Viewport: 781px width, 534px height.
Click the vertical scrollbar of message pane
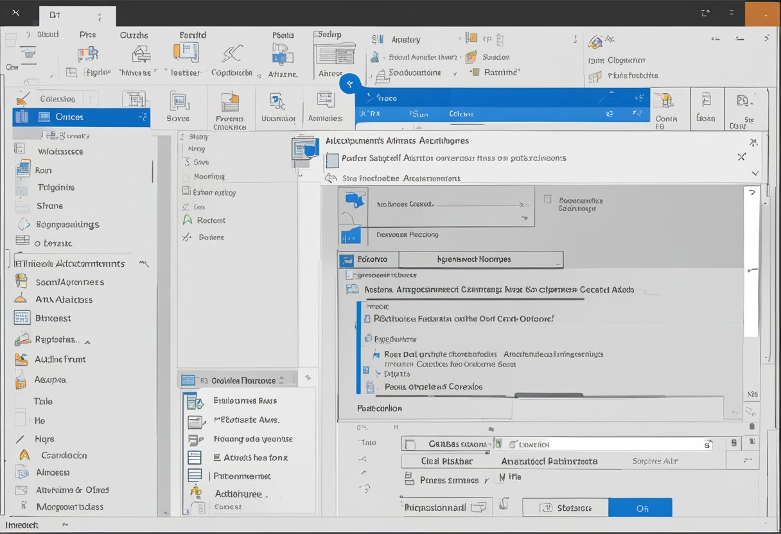click(x=751, y=262)
